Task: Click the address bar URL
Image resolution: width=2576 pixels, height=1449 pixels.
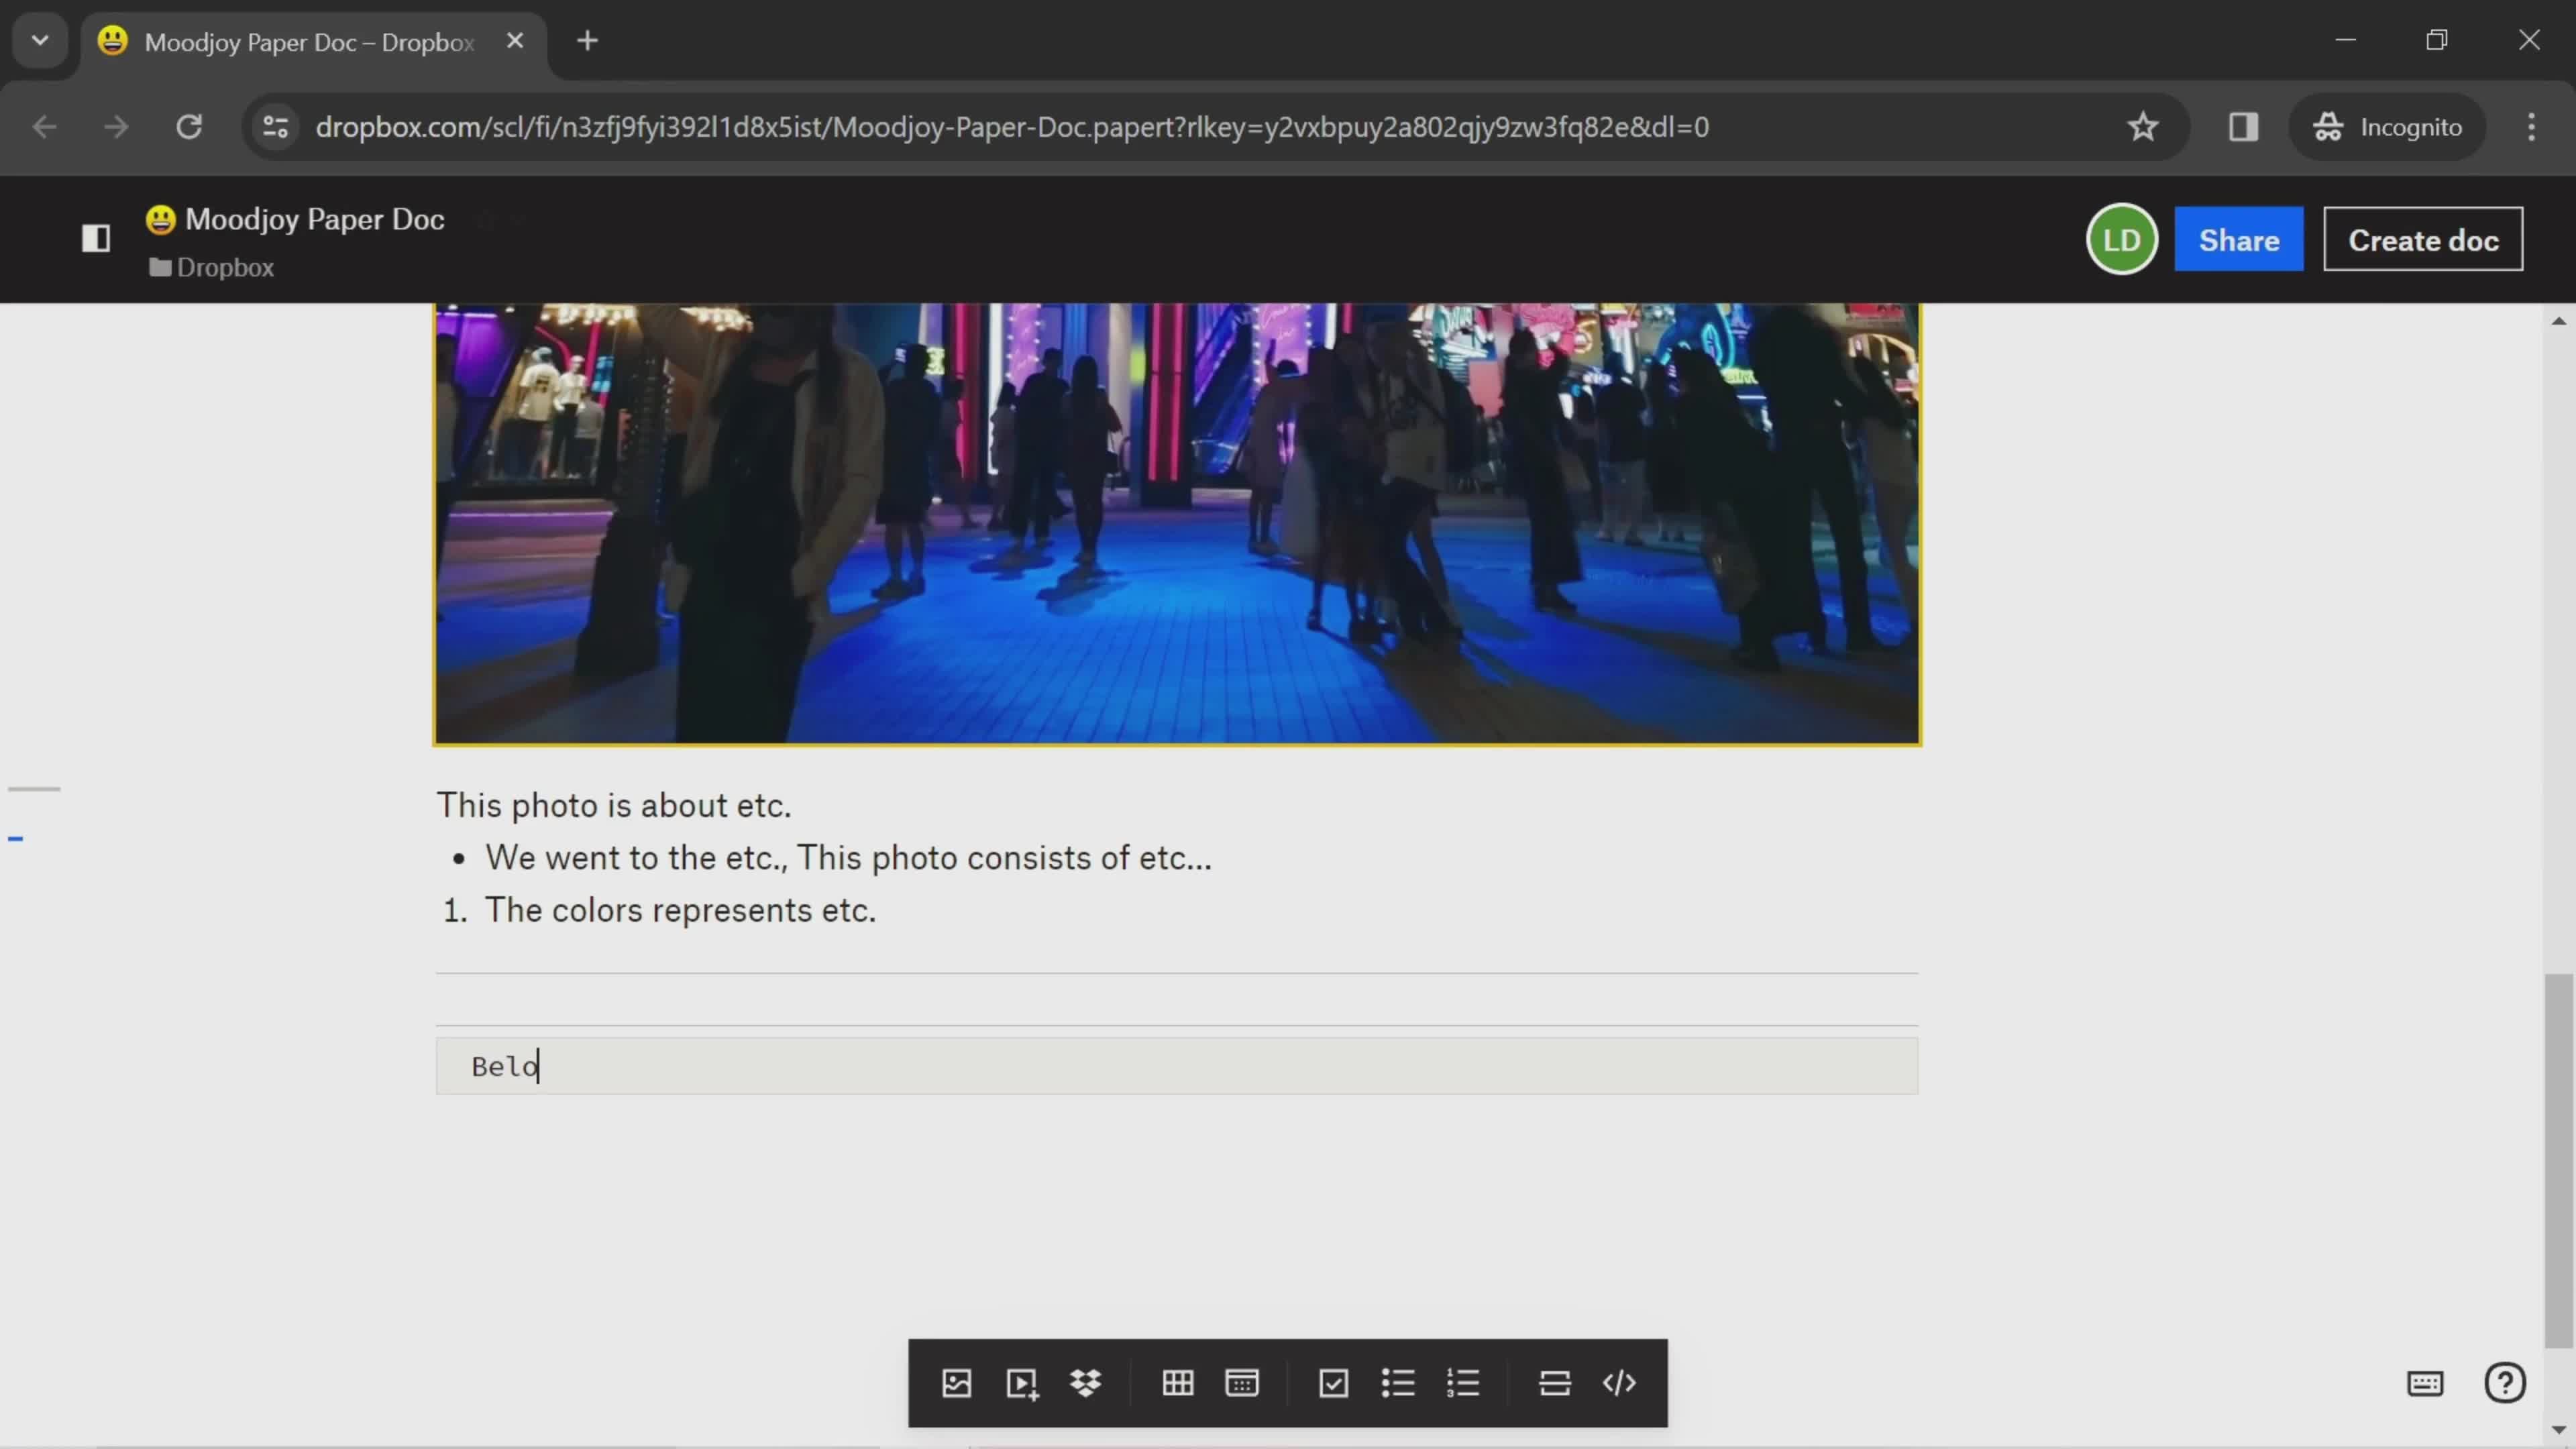Action: [1012, 127]
